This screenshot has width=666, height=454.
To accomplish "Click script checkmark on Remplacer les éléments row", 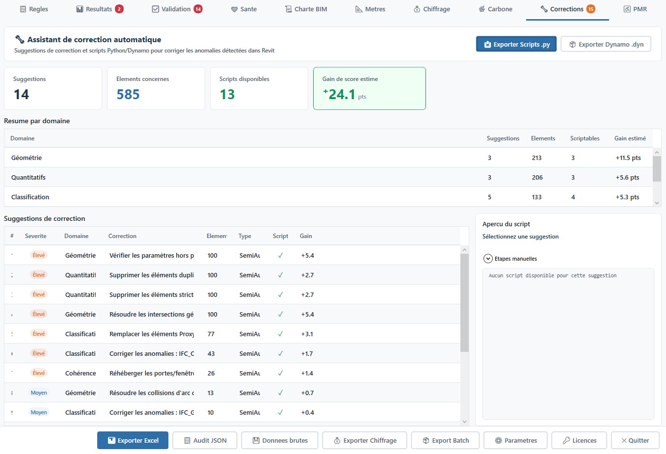I will (280, 334).
